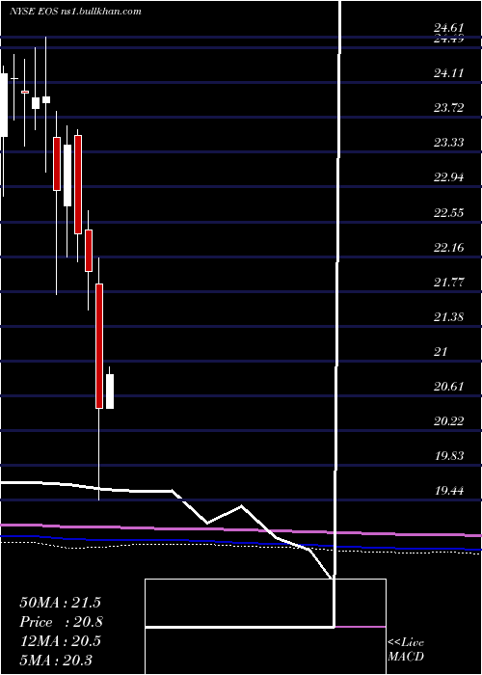
Task: Click the 19.83 price axis label
Action: point(448,456)
